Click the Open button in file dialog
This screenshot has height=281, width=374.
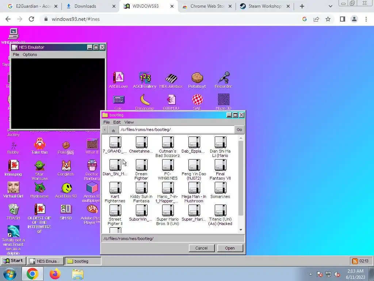coord(230,248)
